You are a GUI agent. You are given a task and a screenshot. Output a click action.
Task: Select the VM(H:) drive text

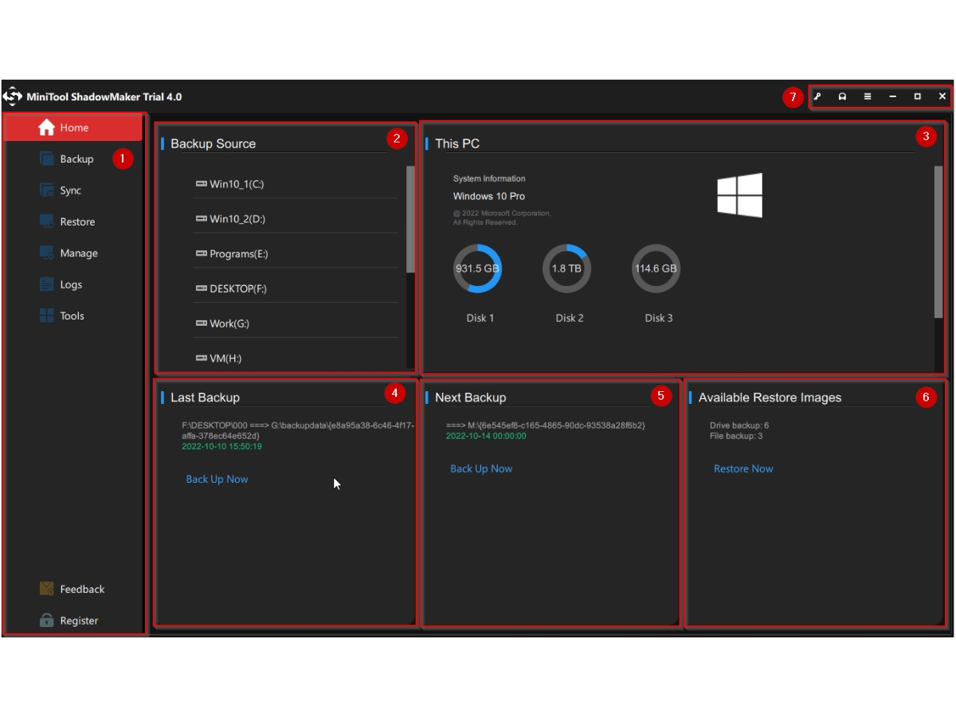225,358
